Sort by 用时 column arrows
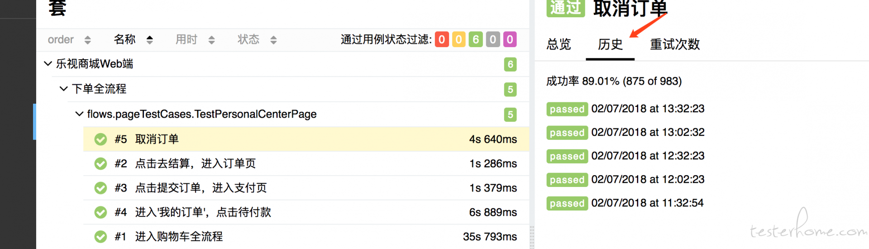Screen dimensions: 869x249 (x=211, y=40)
